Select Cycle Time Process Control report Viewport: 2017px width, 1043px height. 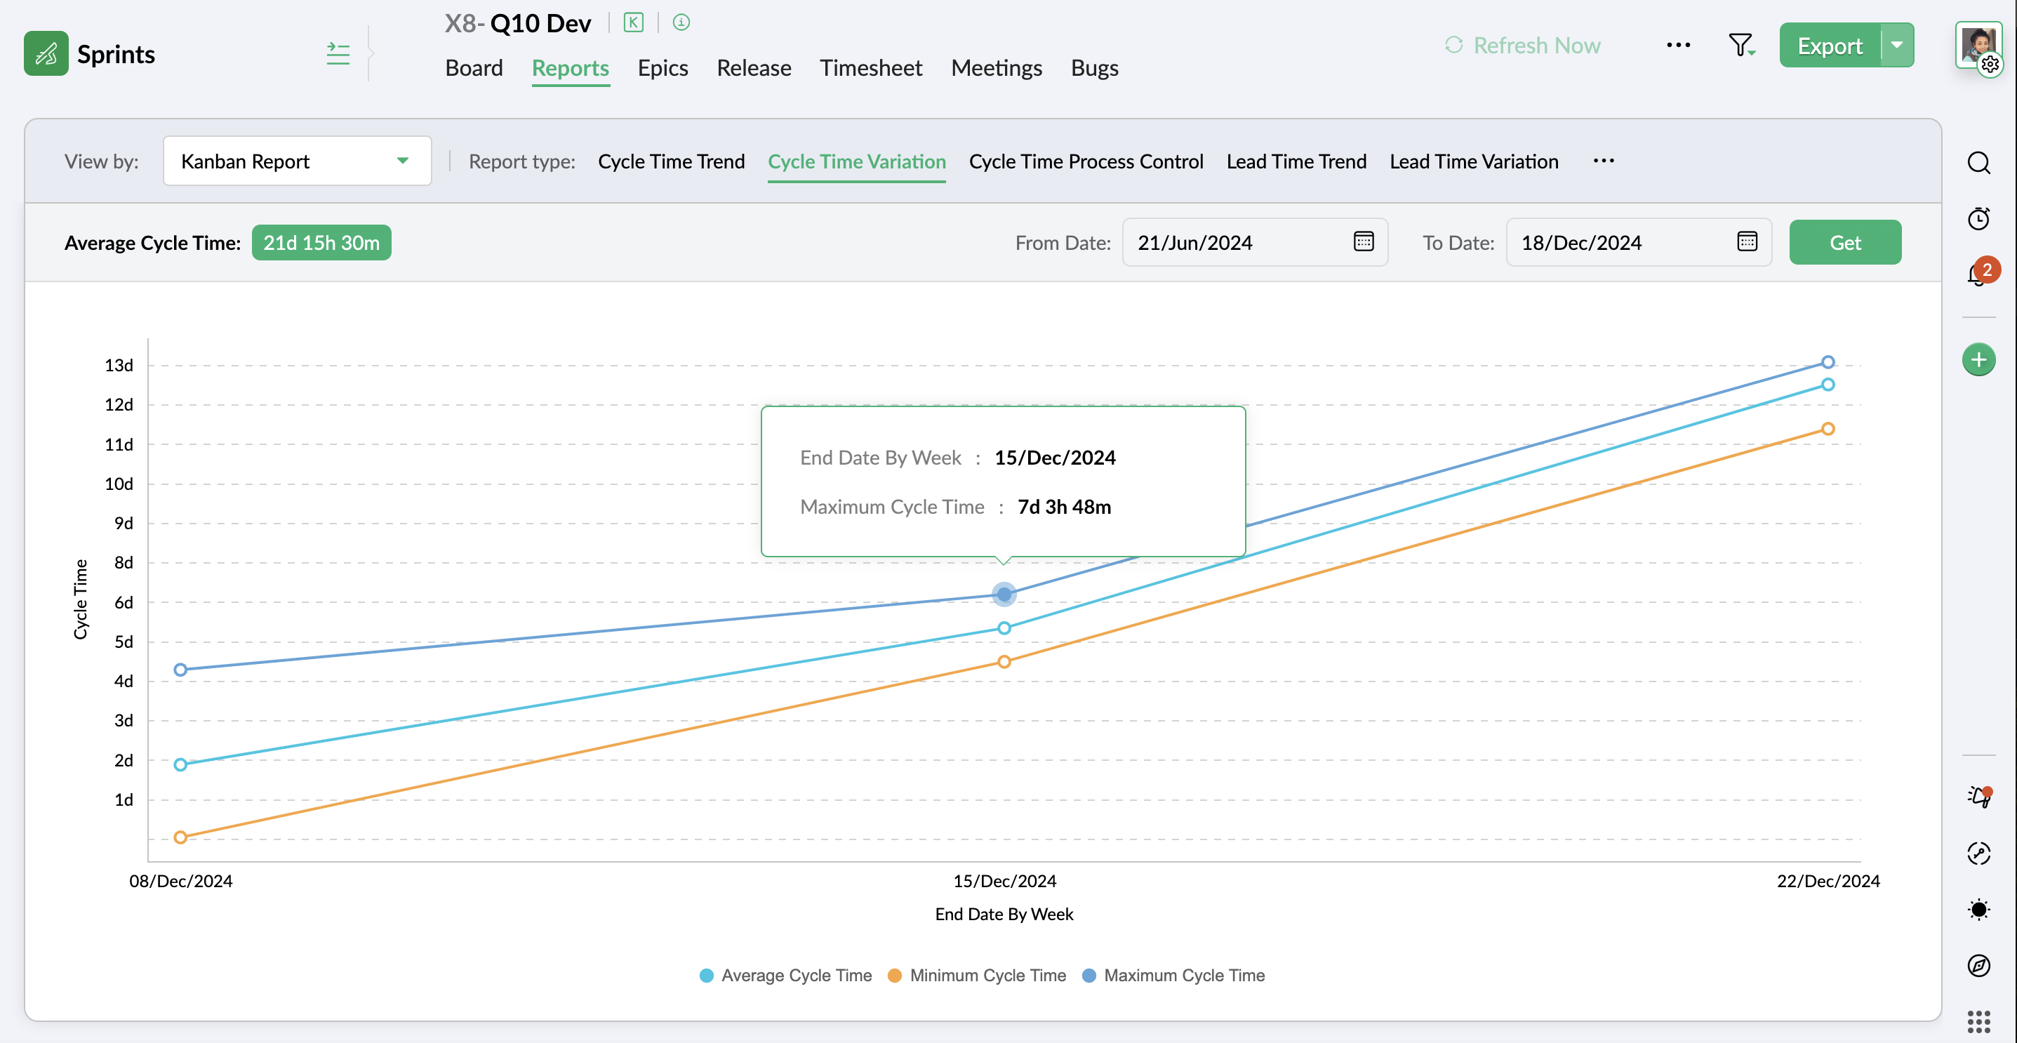[x=1086, y=161]
